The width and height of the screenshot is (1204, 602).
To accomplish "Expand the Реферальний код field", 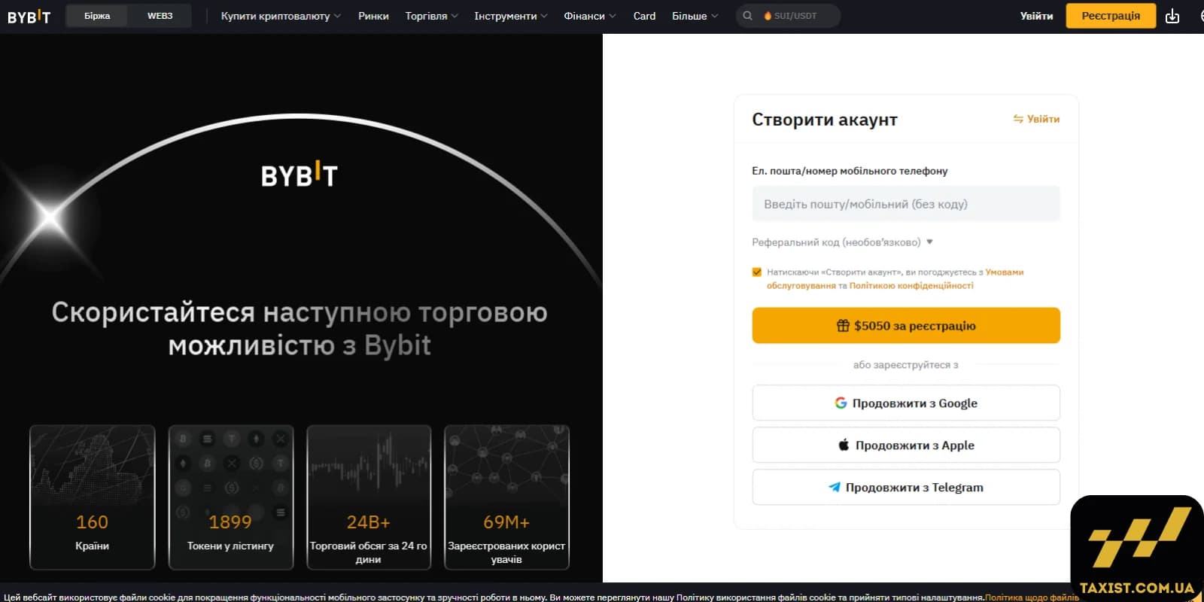I will 842,242.
